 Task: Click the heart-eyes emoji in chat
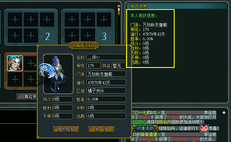pos(204,128)
